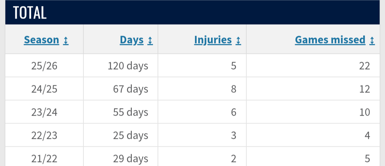Sort table by Games missed link
The width and height of the screenshot is (385, 166).
(330, 40)
